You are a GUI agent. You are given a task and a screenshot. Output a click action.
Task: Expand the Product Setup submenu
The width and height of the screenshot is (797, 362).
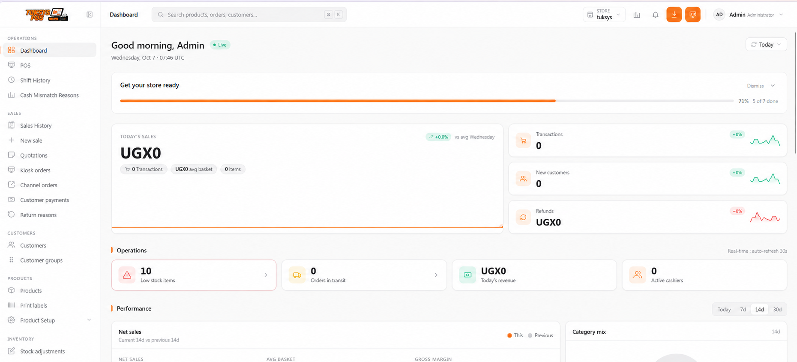click(x=89, y=320)
